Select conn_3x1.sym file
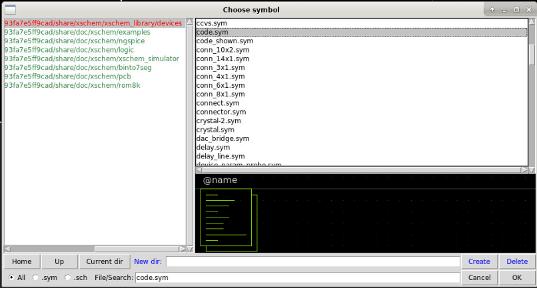The height and width of the screenshot is (288, 537). (362, 68)
